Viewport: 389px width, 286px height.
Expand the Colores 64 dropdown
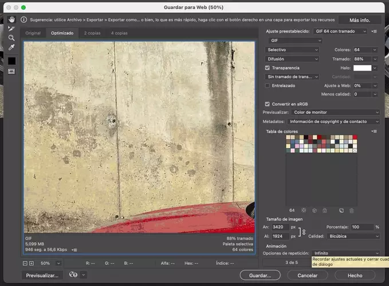[375, 50]
